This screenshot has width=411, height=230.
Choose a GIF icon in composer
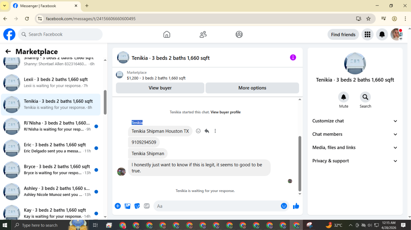click(147, 206)
